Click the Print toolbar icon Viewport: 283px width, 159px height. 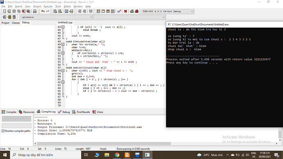pos(34,11)
